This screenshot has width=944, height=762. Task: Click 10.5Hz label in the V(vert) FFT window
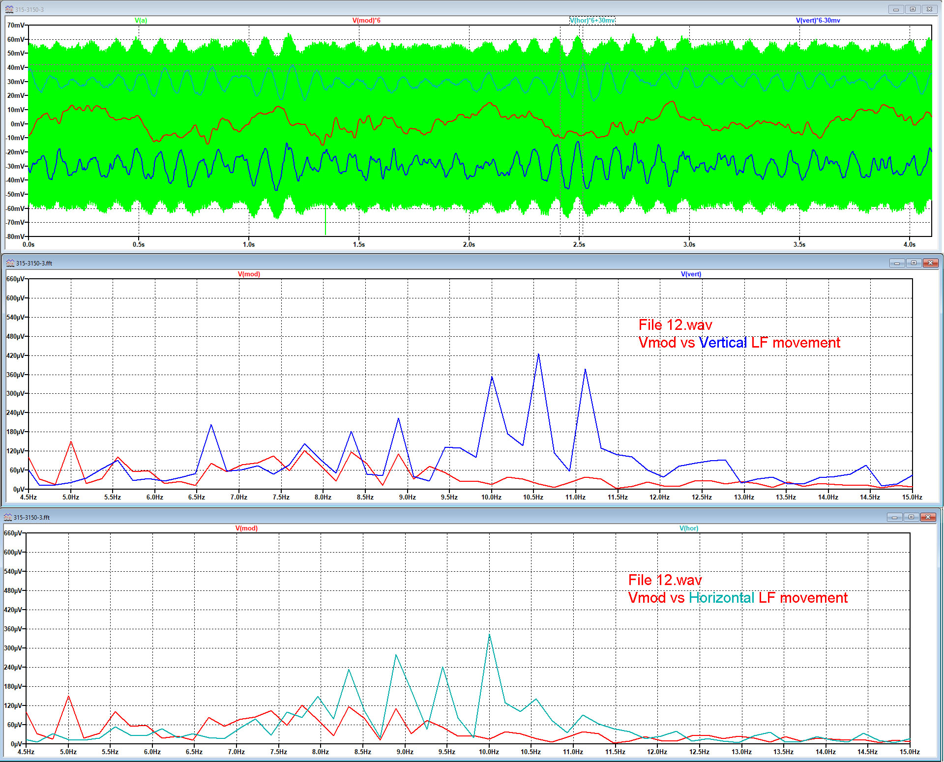(x=533, y=498)
